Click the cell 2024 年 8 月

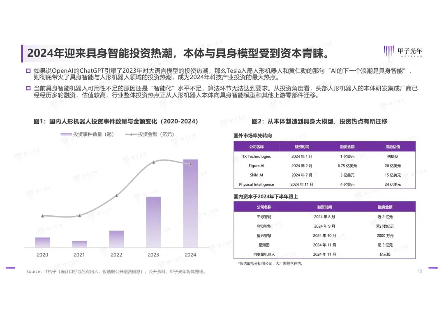point(324,217)
